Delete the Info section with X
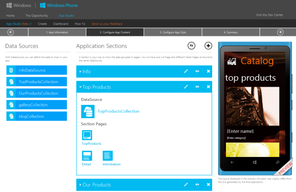Screen dimensions: 296x192 tap(208, 71)
